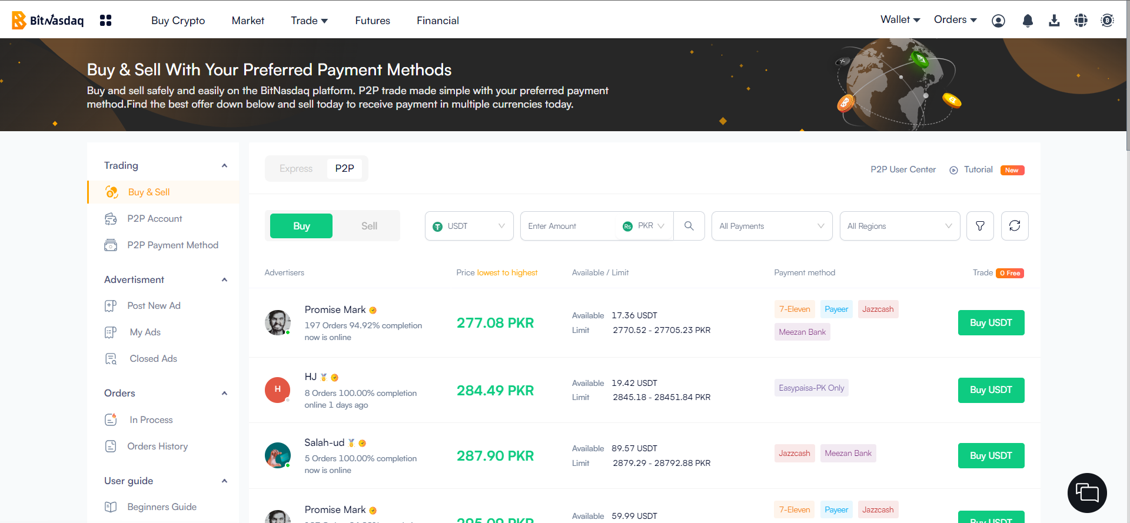Open Buy Crypto in the top menu

coord(178,21)
